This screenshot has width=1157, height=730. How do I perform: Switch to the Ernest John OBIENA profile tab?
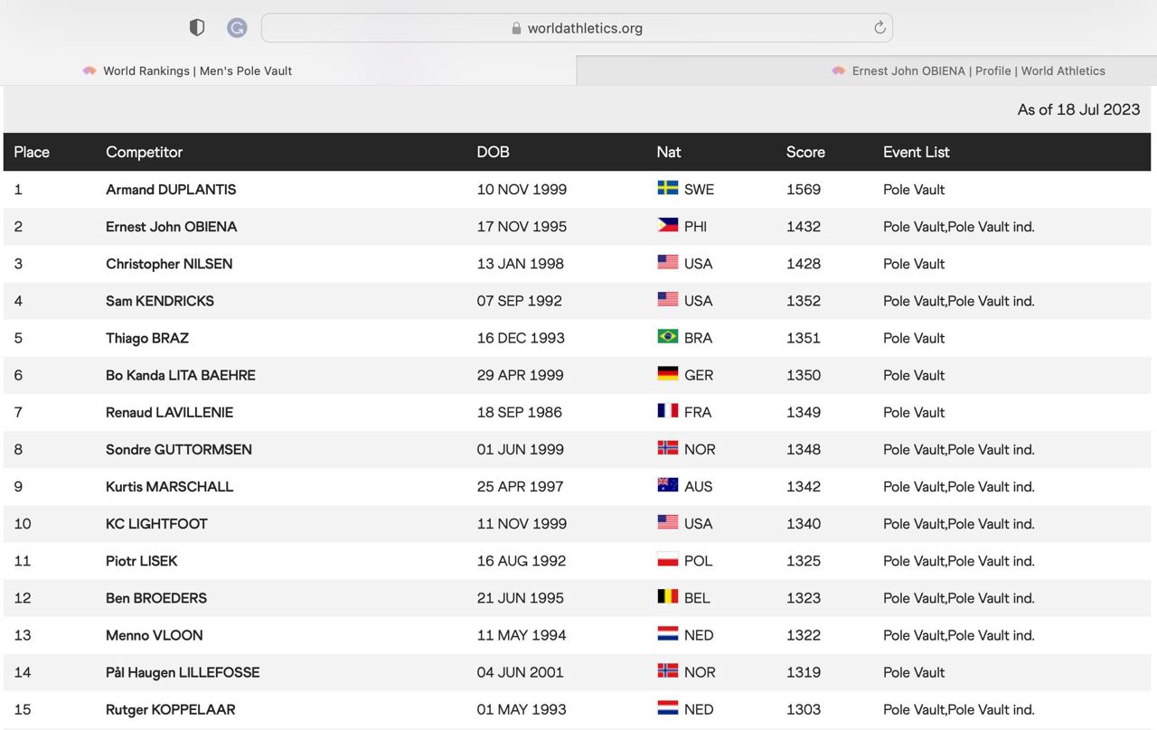967,70
